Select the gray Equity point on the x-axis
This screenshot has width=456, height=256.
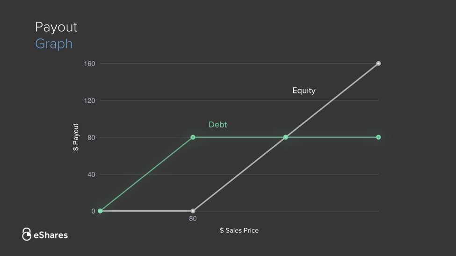[x=193, y=211]
